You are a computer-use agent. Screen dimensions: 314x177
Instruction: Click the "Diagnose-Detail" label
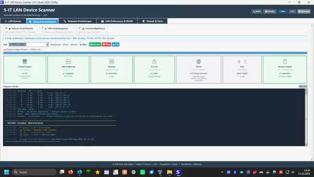click(11, 87)
